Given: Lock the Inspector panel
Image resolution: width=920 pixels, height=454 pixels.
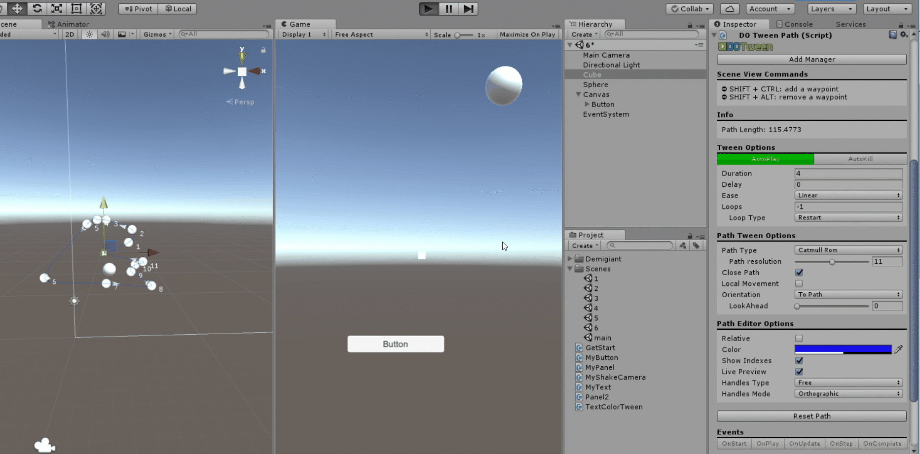Looking at the screenshot, I should 901,25.
